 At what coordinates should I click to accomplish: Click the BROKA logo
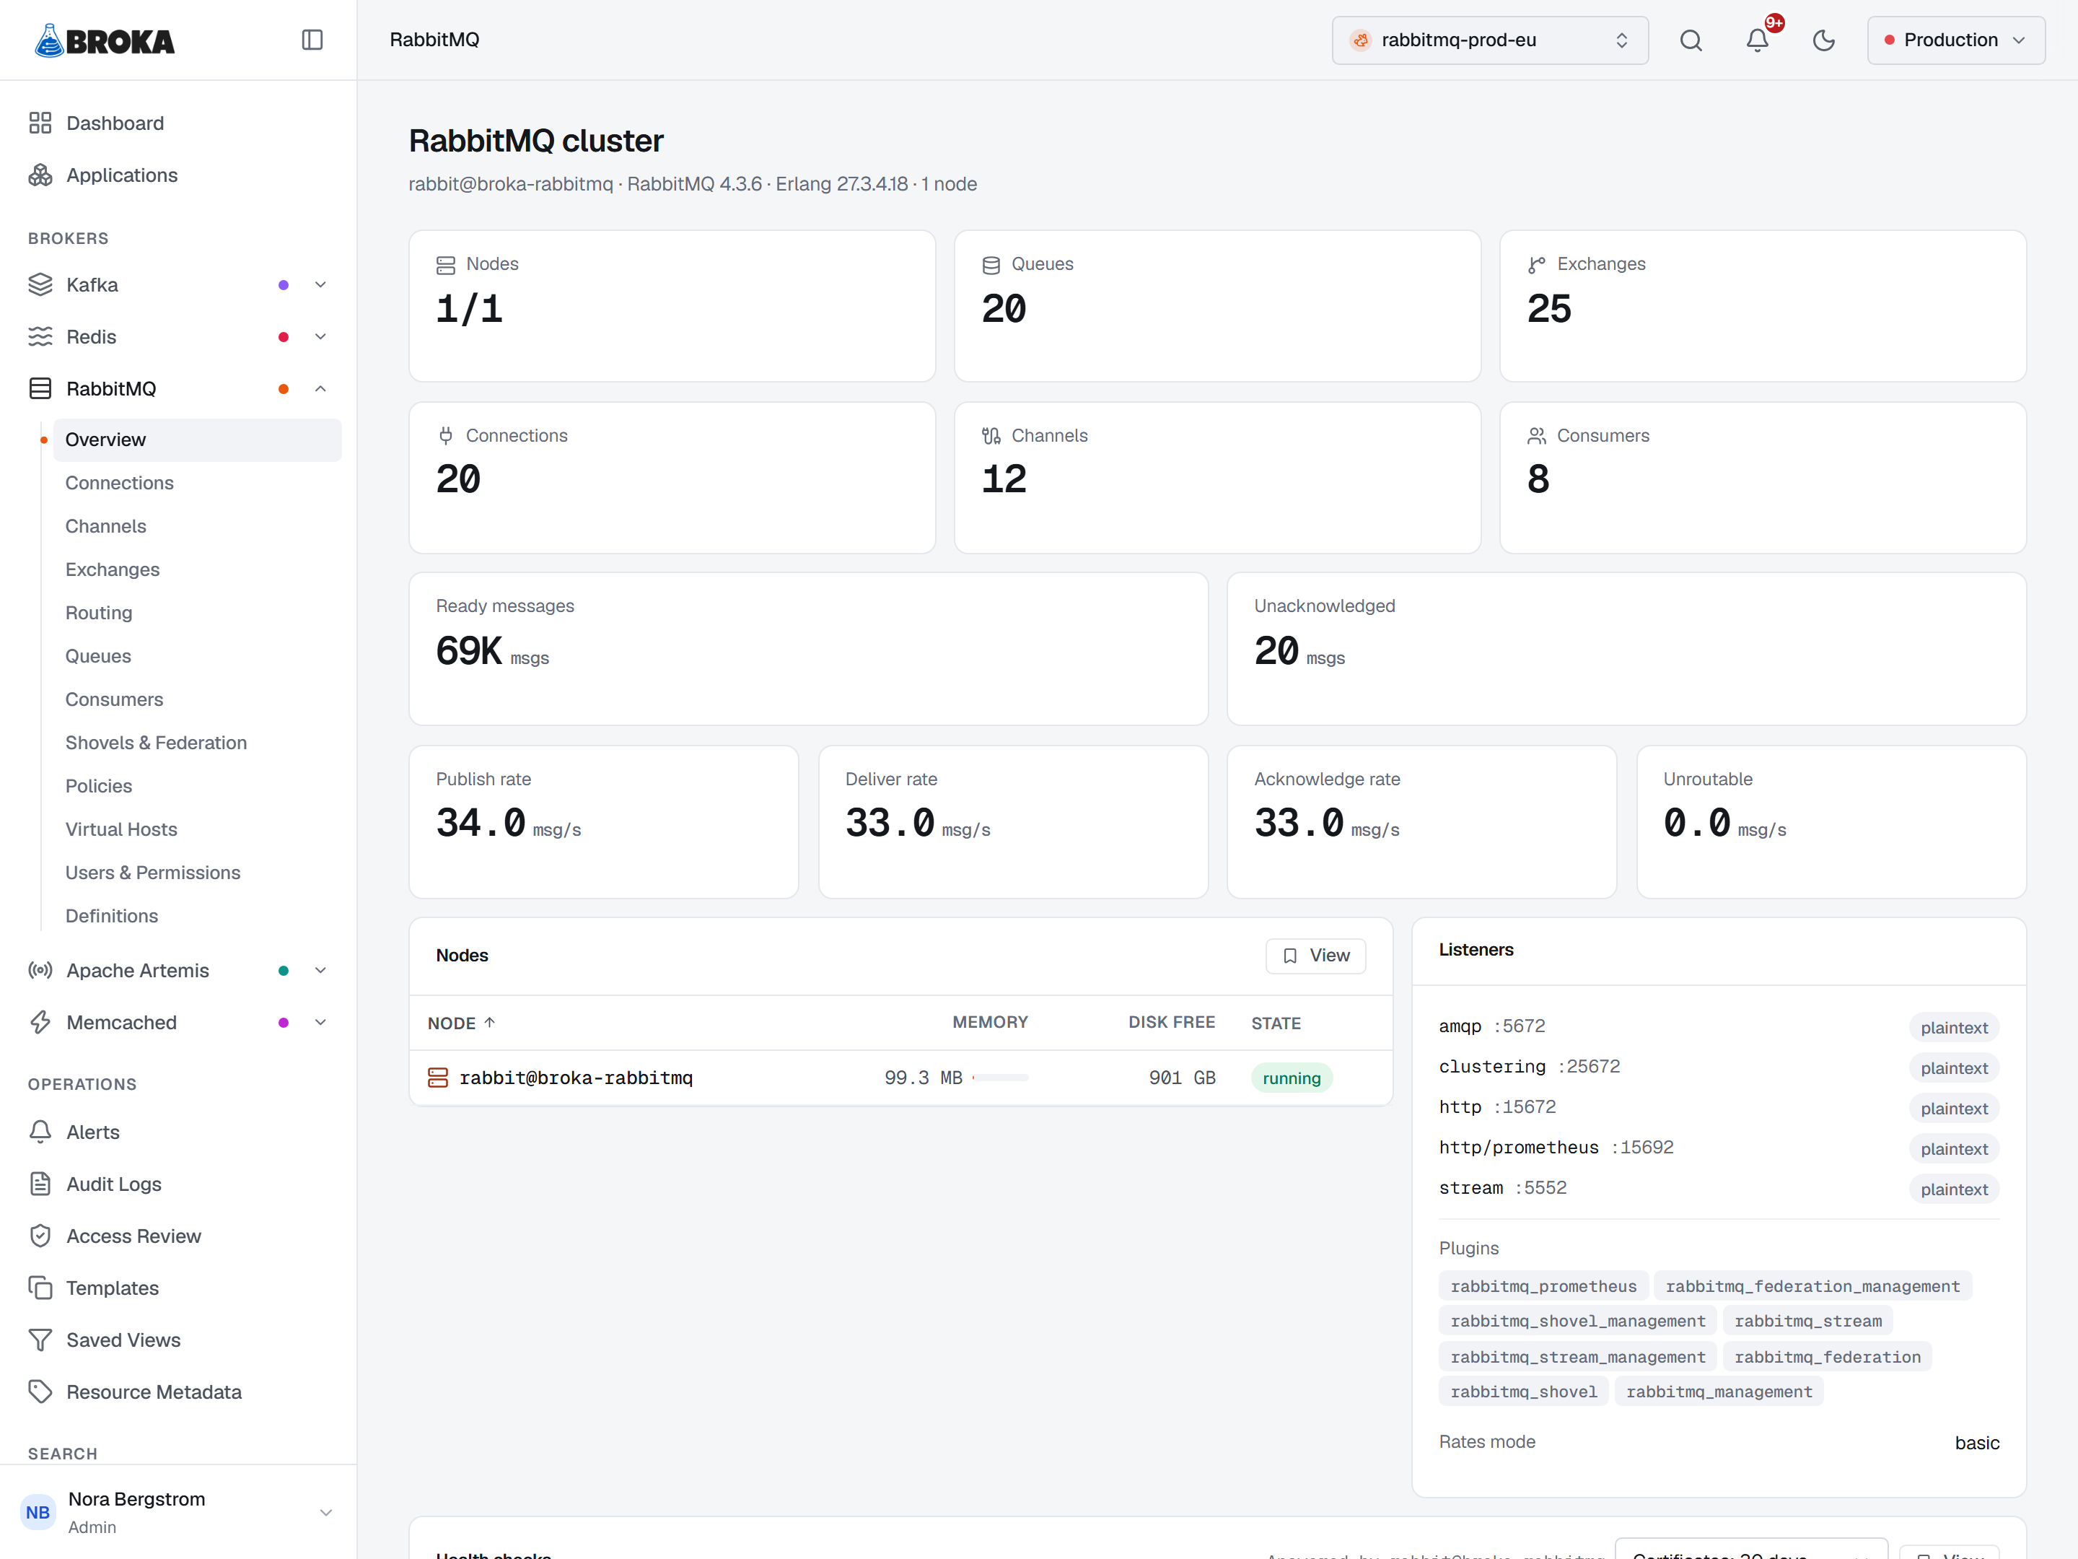point(105,40)
